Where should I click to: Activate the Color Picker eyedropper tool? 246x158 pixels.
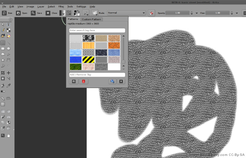(9, 85)
